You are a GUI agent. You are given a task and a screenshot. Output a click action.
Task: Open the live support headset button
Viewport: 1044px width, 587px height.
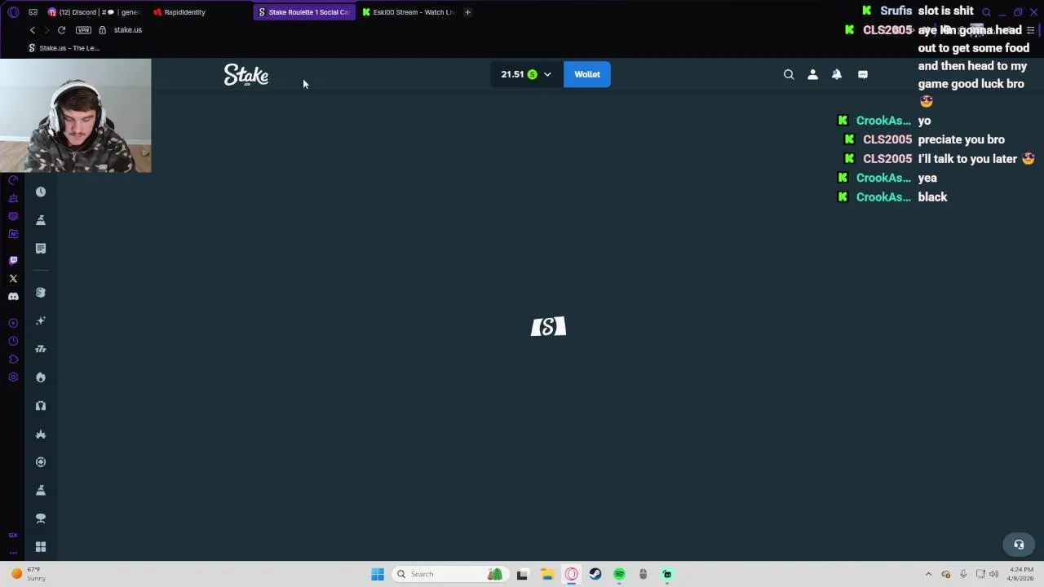pos(1019,545)
